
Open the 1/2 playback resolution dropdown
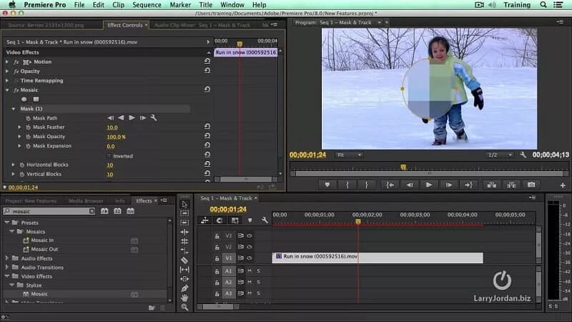pos(500,155)
